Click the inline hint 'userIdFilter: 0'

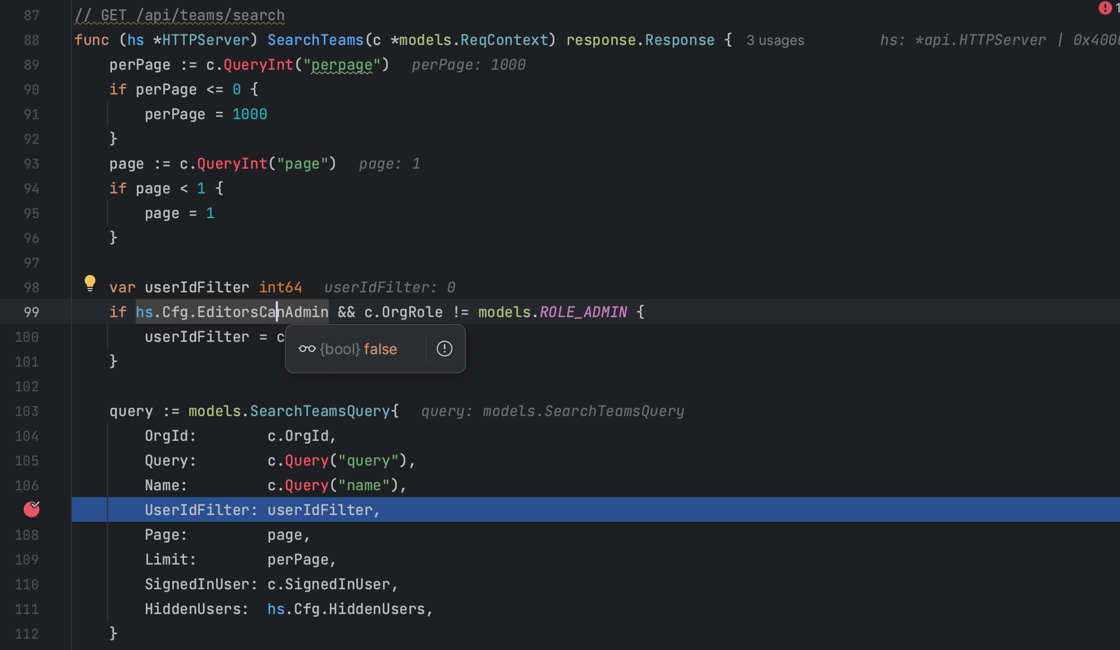[389, 287]
